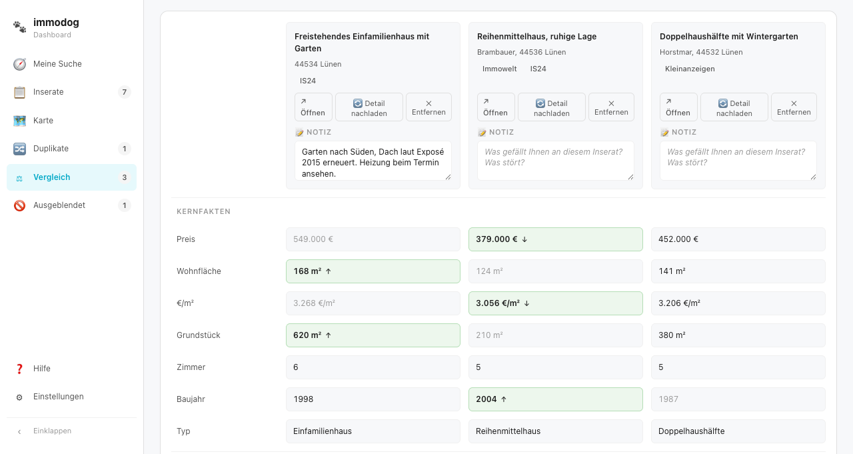Click the shuffle icon beside Duplikate
The width and height of the screenshot is (853, 454).
tap(19, 149)
